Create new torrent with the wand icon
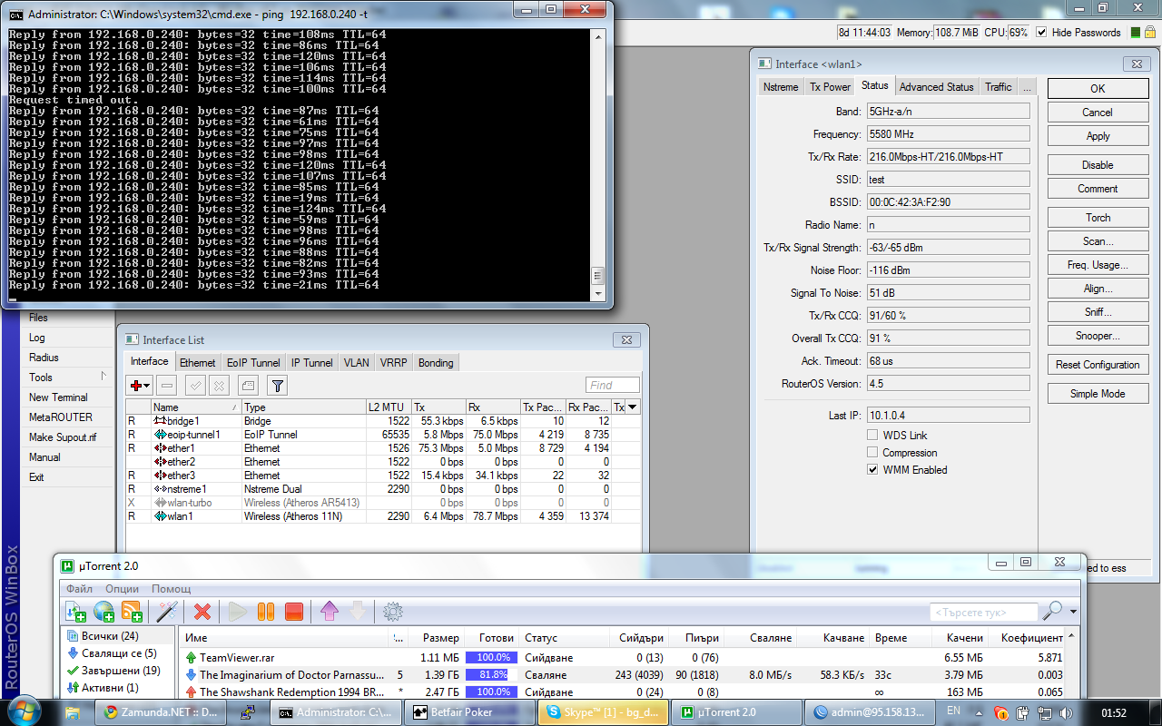Viewport: 1162px width, 726px height. tap(167, 612)
